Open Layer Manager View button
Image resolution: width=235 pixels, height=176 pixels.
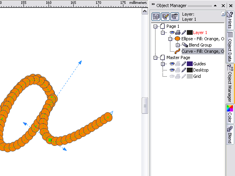[x=175, y=16]
